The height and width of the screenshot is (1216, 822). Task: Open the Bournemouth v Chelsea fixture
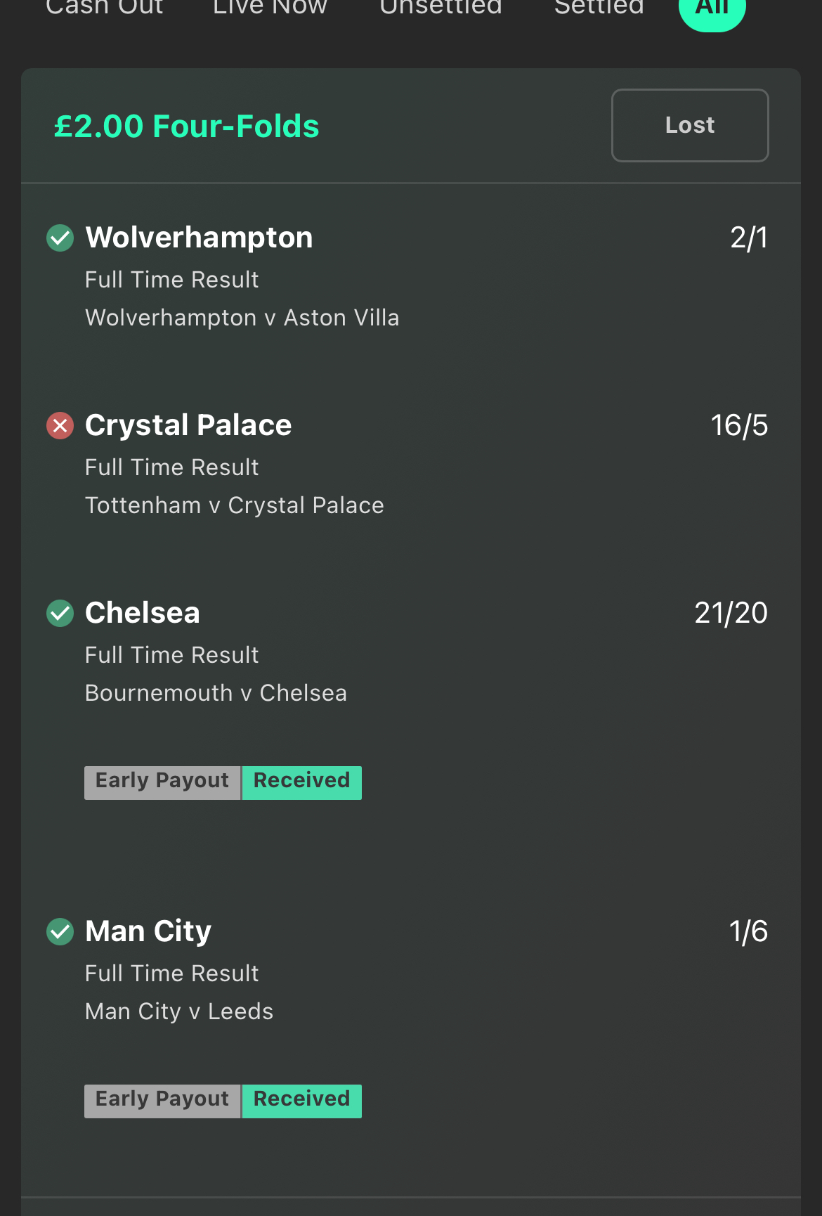coord(216,693)
